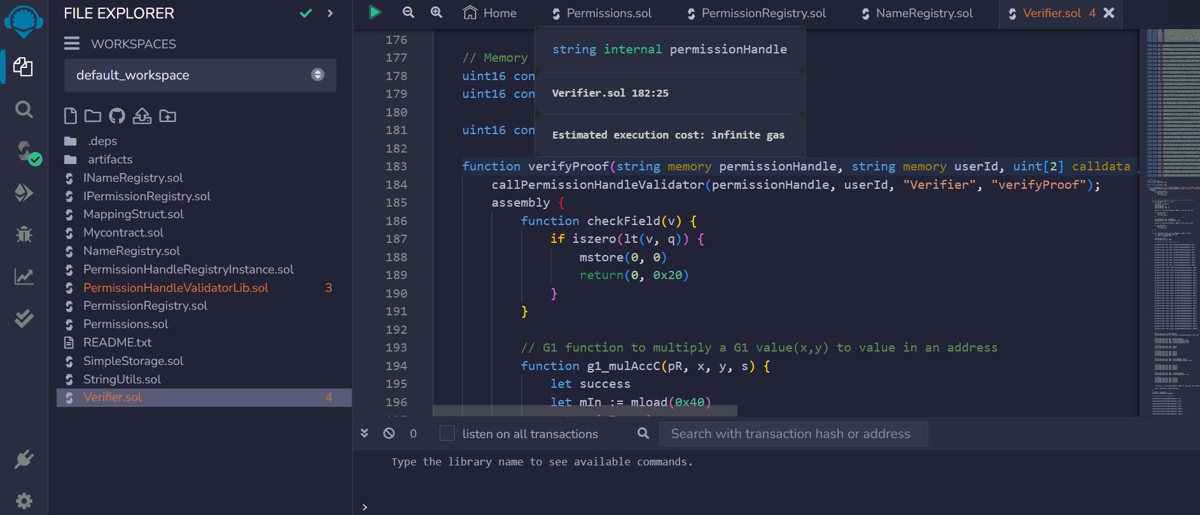
Task: Open workspaces hamburger menu
Action: click(x=72, y=43)
